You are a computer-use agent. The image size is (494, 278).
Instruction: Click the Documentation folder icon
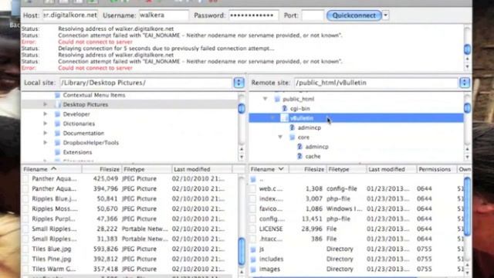tap(57, 133)
